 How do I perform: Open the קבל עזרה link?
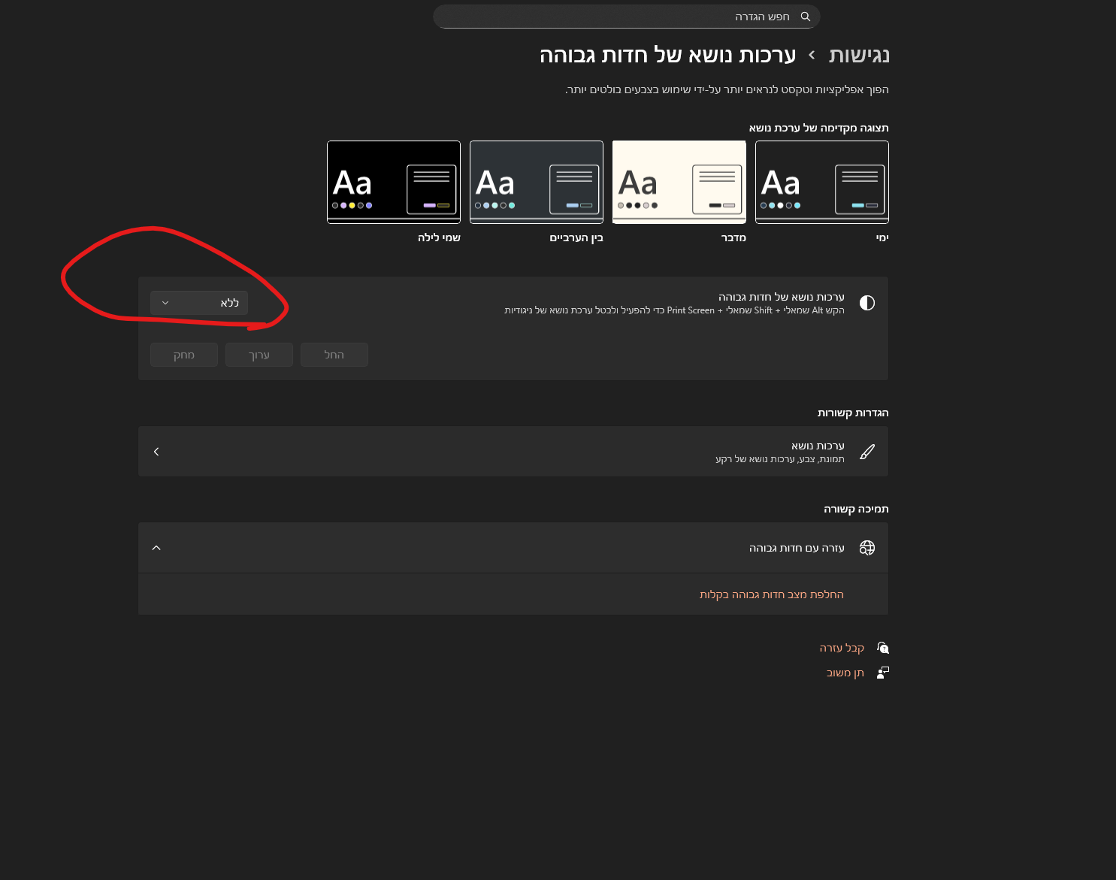click(x=842, y=648)
